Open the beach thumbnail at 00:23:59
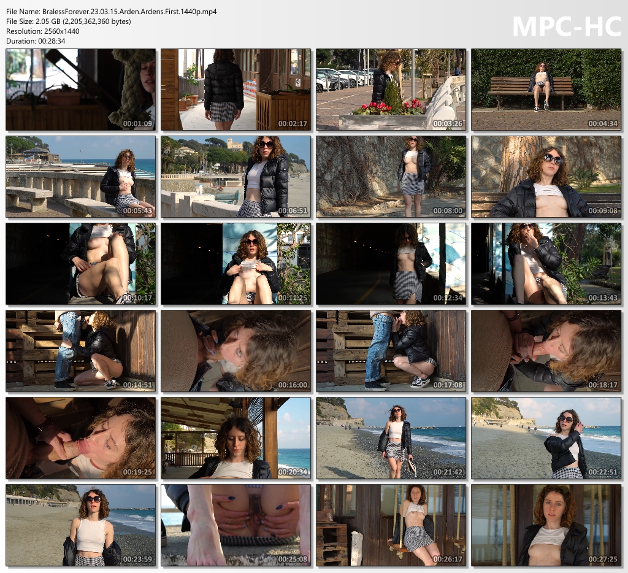The width and height of the screenshot is (628, 573). 81,525
